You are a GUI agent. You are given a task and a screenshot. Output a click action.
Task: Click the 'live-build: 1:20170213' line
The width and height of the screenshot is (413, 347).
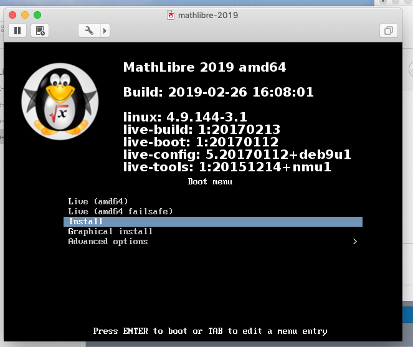(202, 130)
